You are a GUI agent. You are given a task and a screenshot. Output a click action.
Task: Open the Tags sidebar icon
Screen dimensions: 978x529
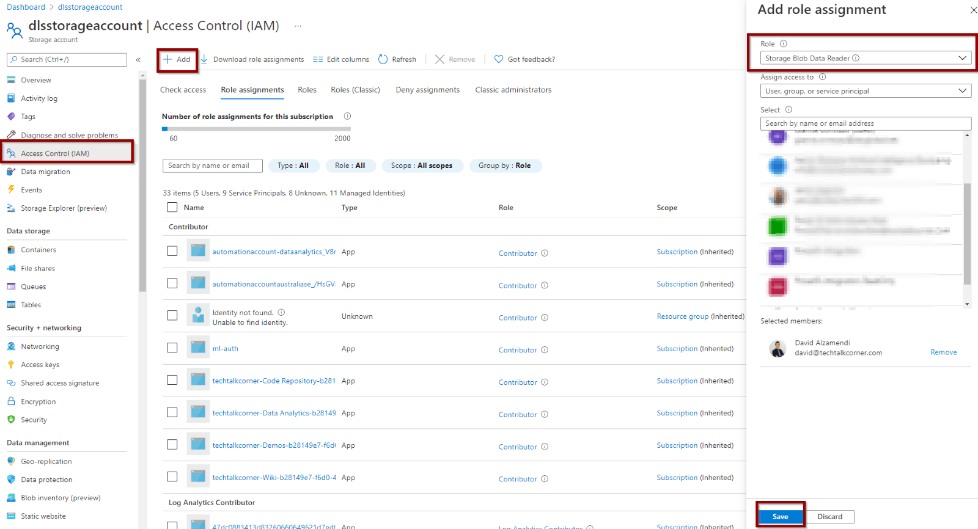coord(11,117)
